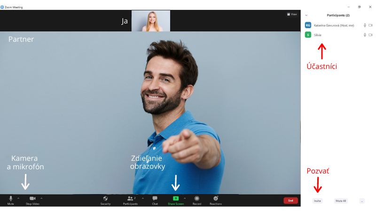Open the Chat panel
Image resolution: width=376 pixels, height=211 pixels.
(155, 199)
